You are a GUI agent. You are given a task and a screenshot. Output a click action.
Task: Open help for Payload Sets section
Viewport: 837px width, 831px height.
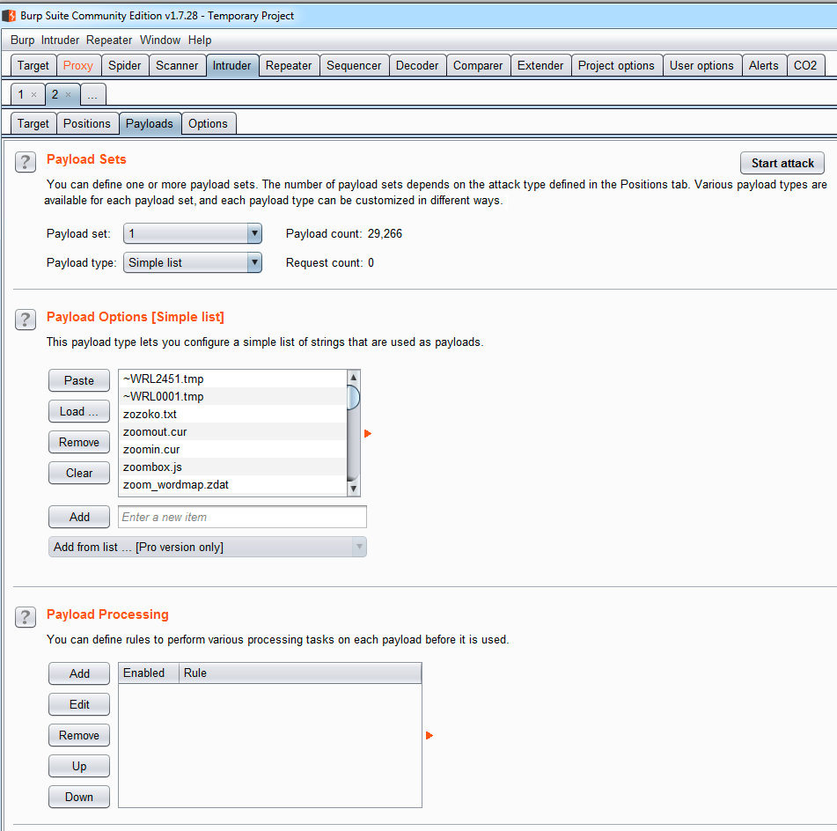[26, 162]
